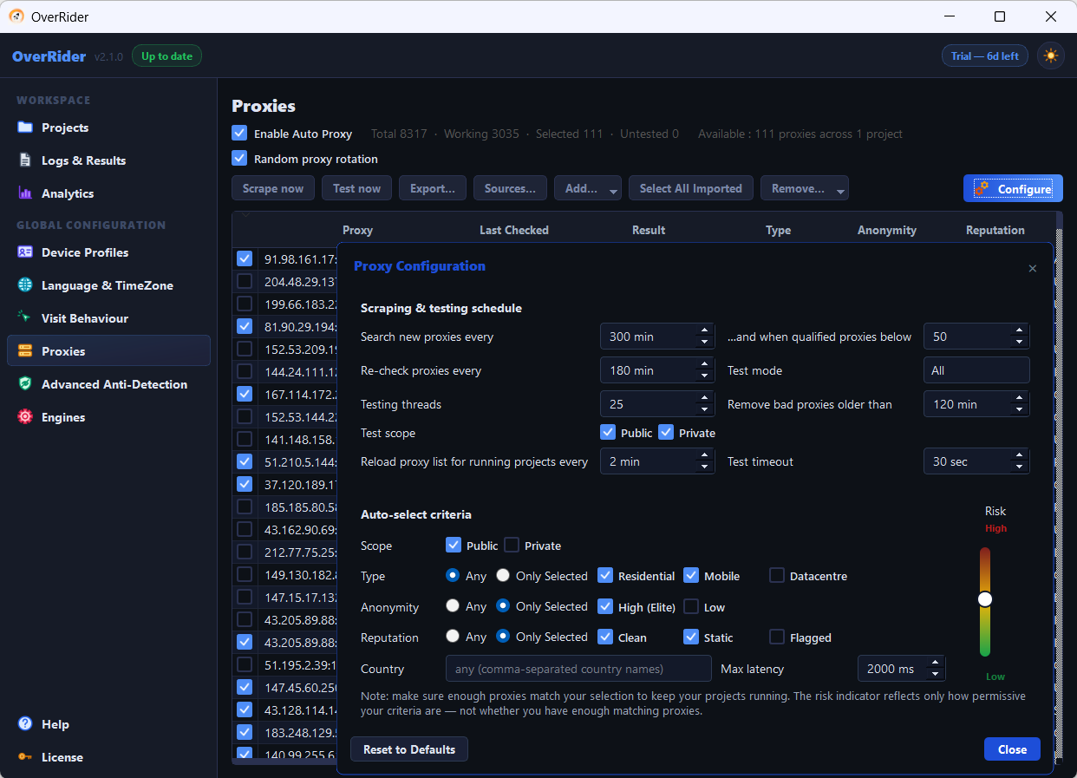
Task: Disable the Enable Auto Proxy checkbox
Action: tap(239, 134)
